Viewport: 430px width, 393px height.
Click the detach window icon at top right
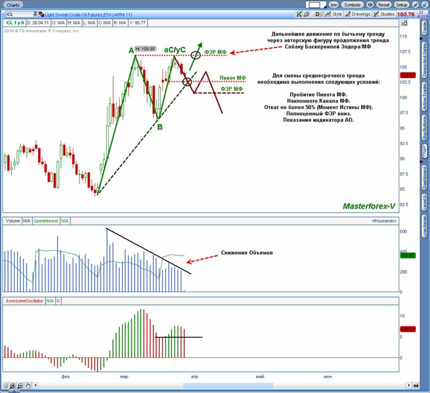point(424,5)
